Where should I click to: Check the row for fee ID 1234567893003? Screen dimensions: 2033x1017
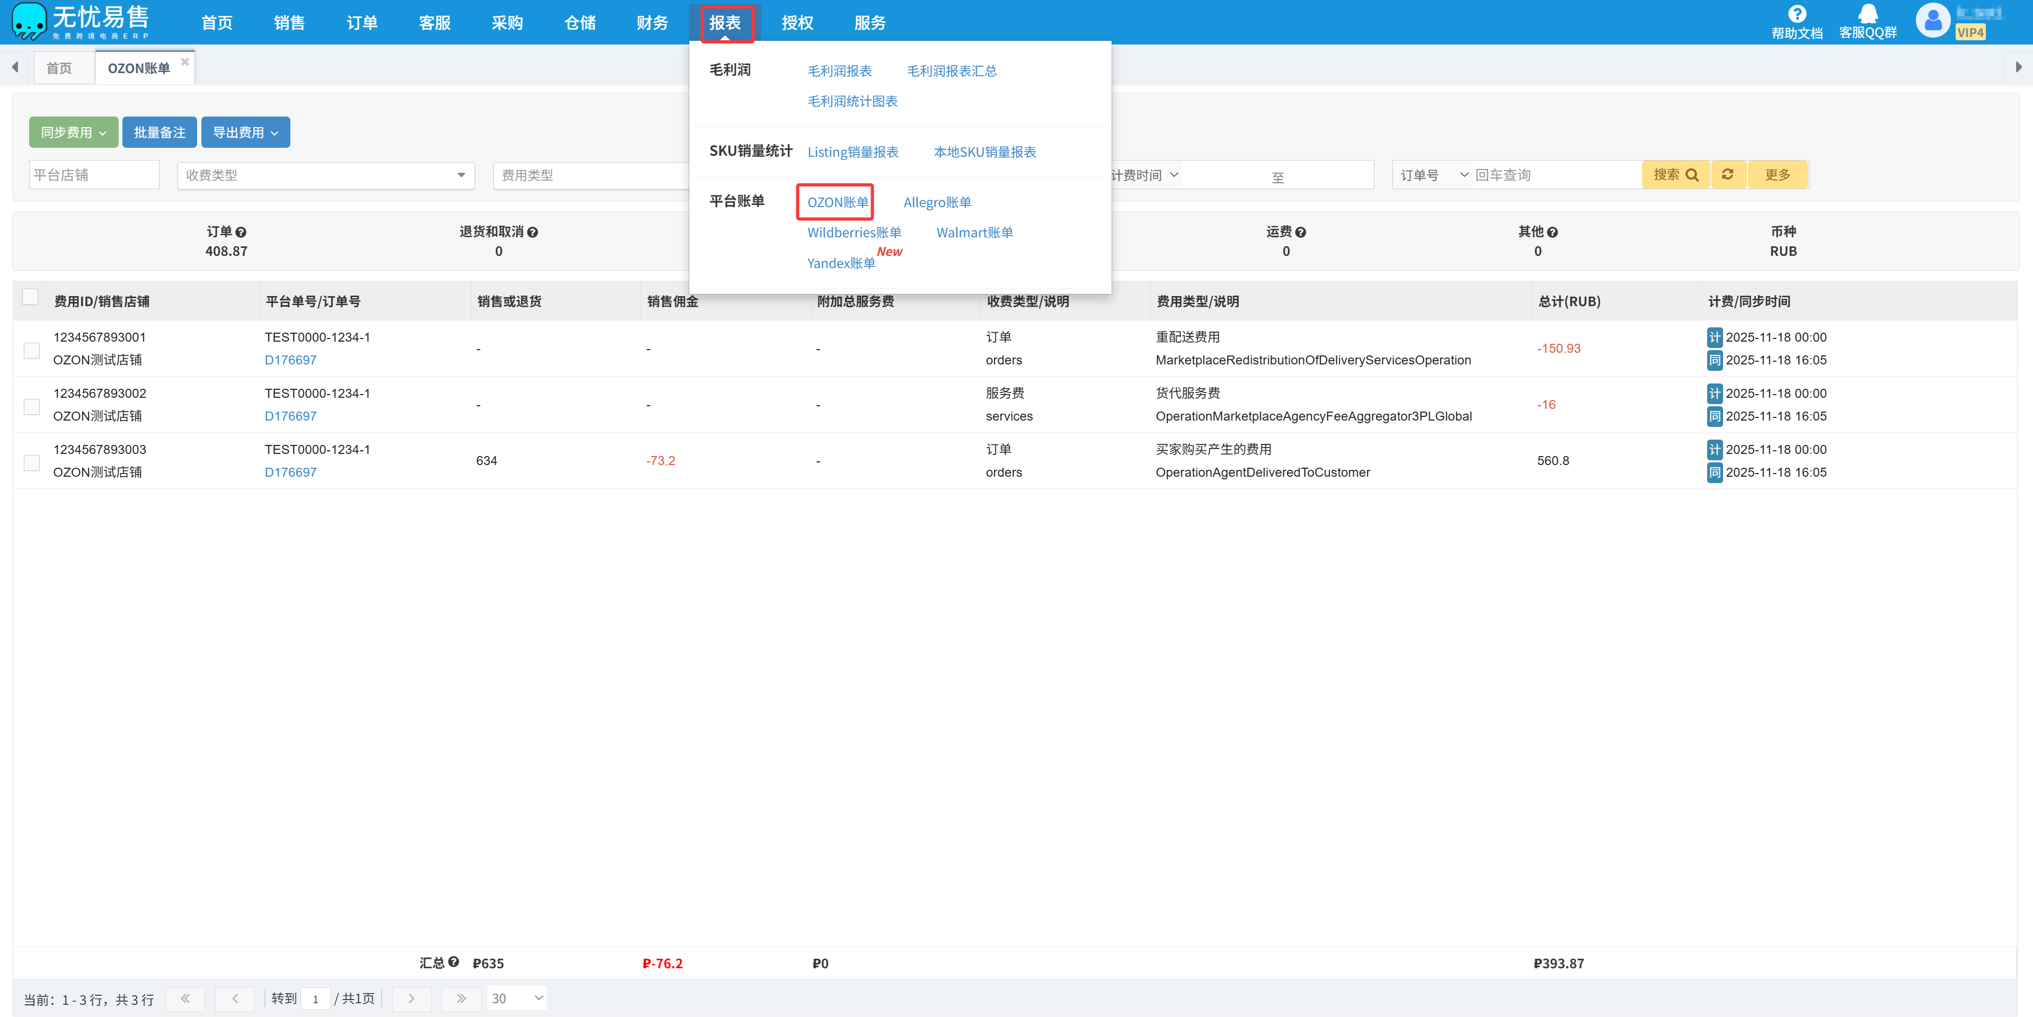click(32, 462)
